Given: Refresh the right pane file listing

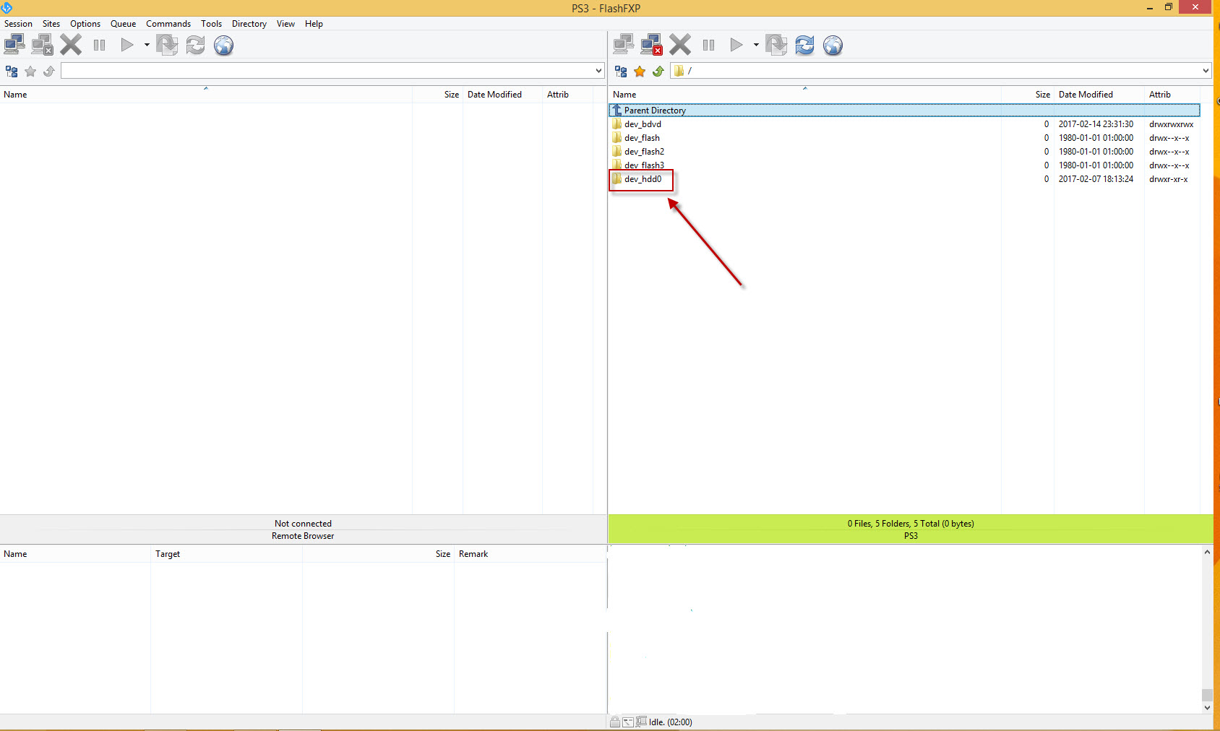Looking at the screenshot, I should tap(804, 46).
